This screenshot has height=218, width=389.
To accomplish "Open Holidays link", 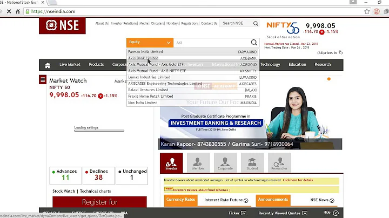I will tap(173, 23).
